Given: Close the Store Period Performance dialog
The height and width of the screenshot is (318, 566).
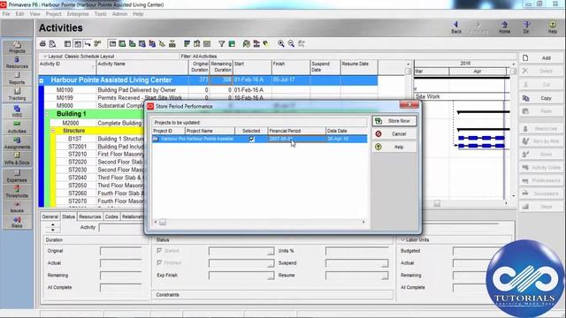Looking at the screenshot, I should pos(409,105).
